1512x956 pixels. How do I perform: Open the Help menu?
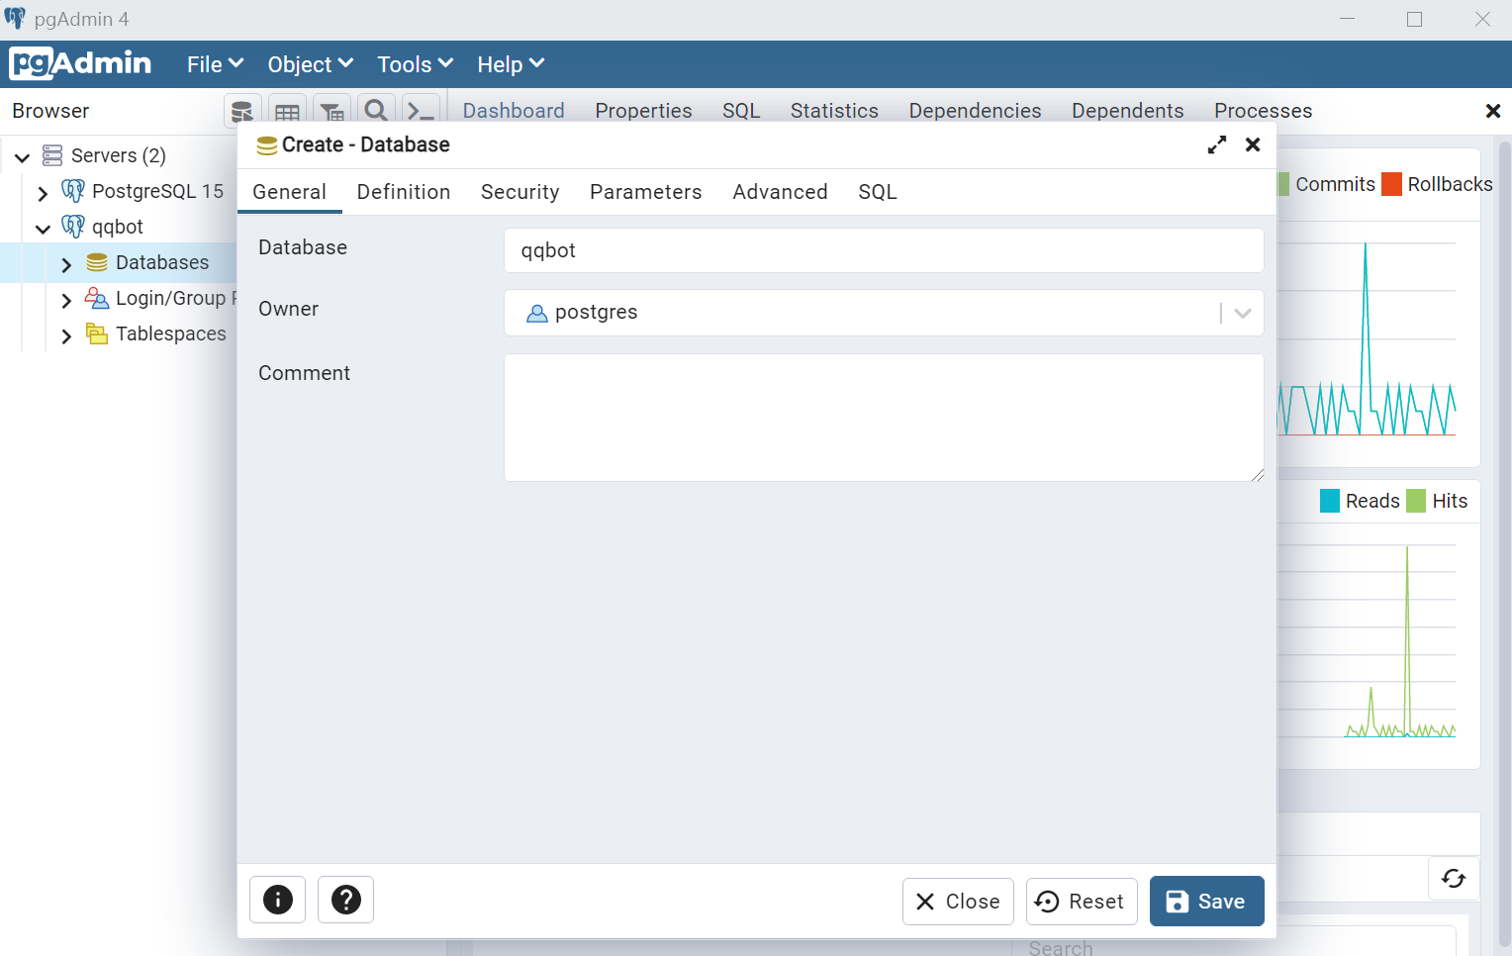[511, 64]
